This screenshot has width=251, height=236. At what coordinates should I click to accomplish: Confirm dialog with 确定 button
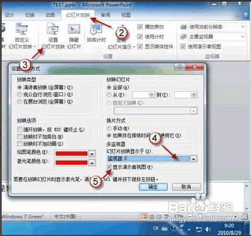(x=153, y=187)
